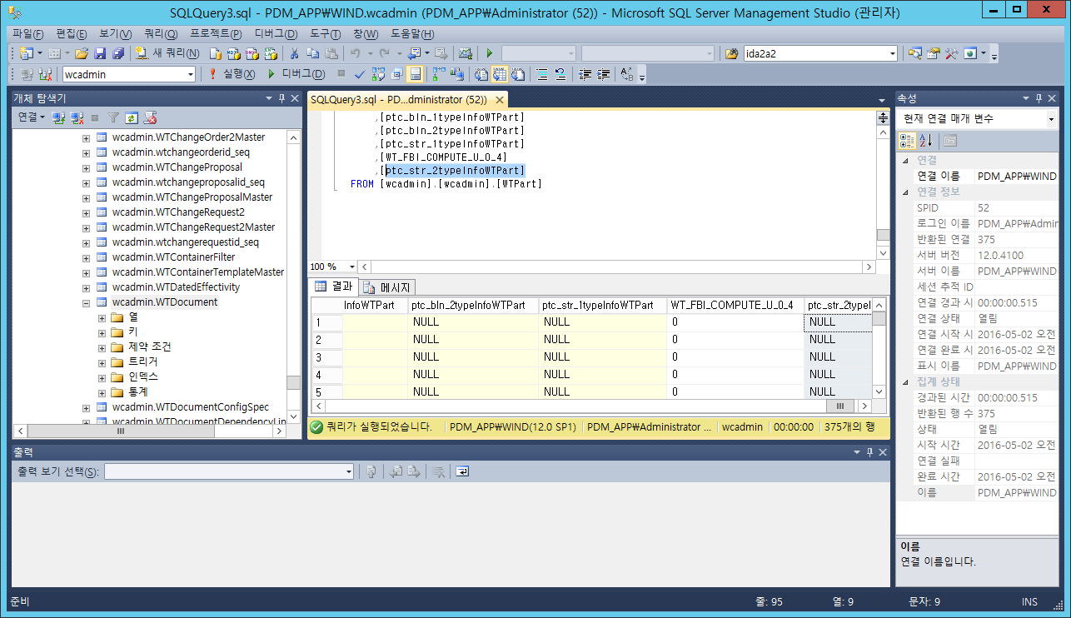
Task: Open the ida2a2 find combo box
Action: [820, 53]
